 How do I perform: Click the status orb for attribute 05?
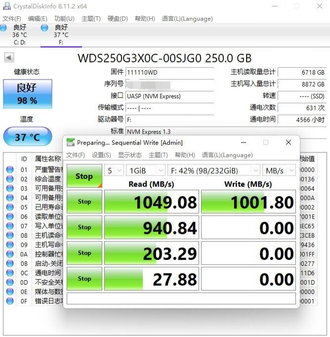click(10, 207)
